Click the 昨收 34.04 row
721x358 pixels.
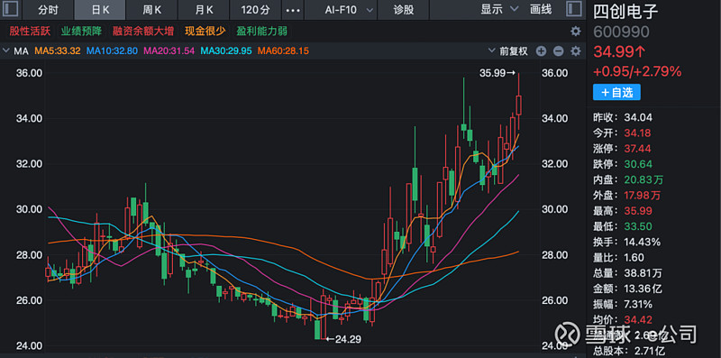click(623, 117)
